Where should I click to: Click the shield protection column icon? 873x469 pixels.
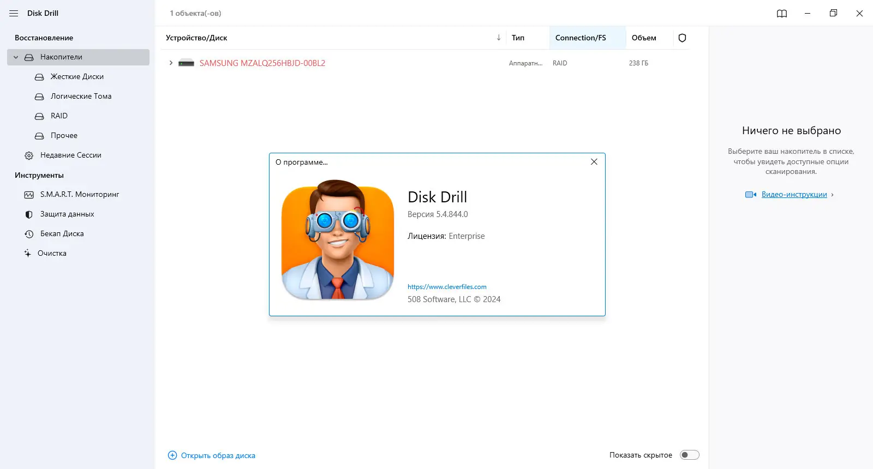tap(682, 38)
